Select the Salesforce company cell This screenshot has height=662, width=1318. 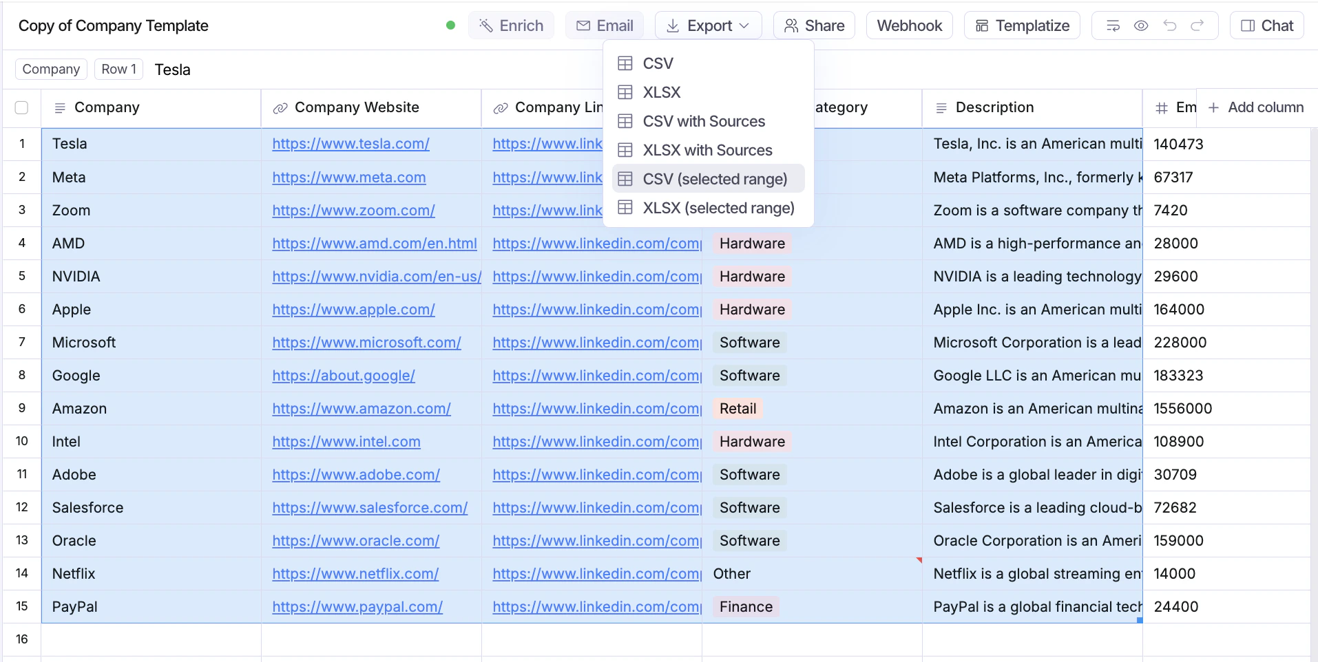point(151,508)
